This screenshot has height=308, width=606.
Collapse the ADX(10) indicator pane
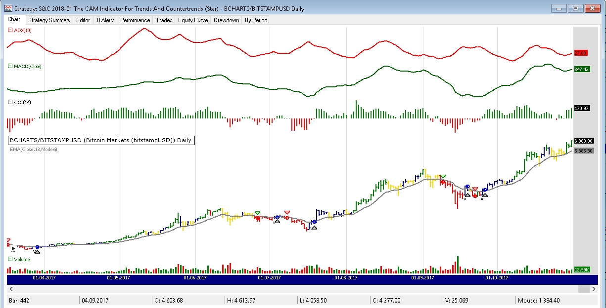pos(11,30)
